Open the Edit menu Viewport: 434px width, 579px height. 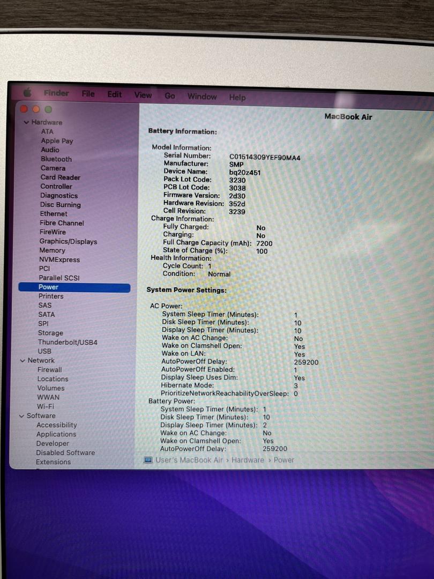(115, 94)
